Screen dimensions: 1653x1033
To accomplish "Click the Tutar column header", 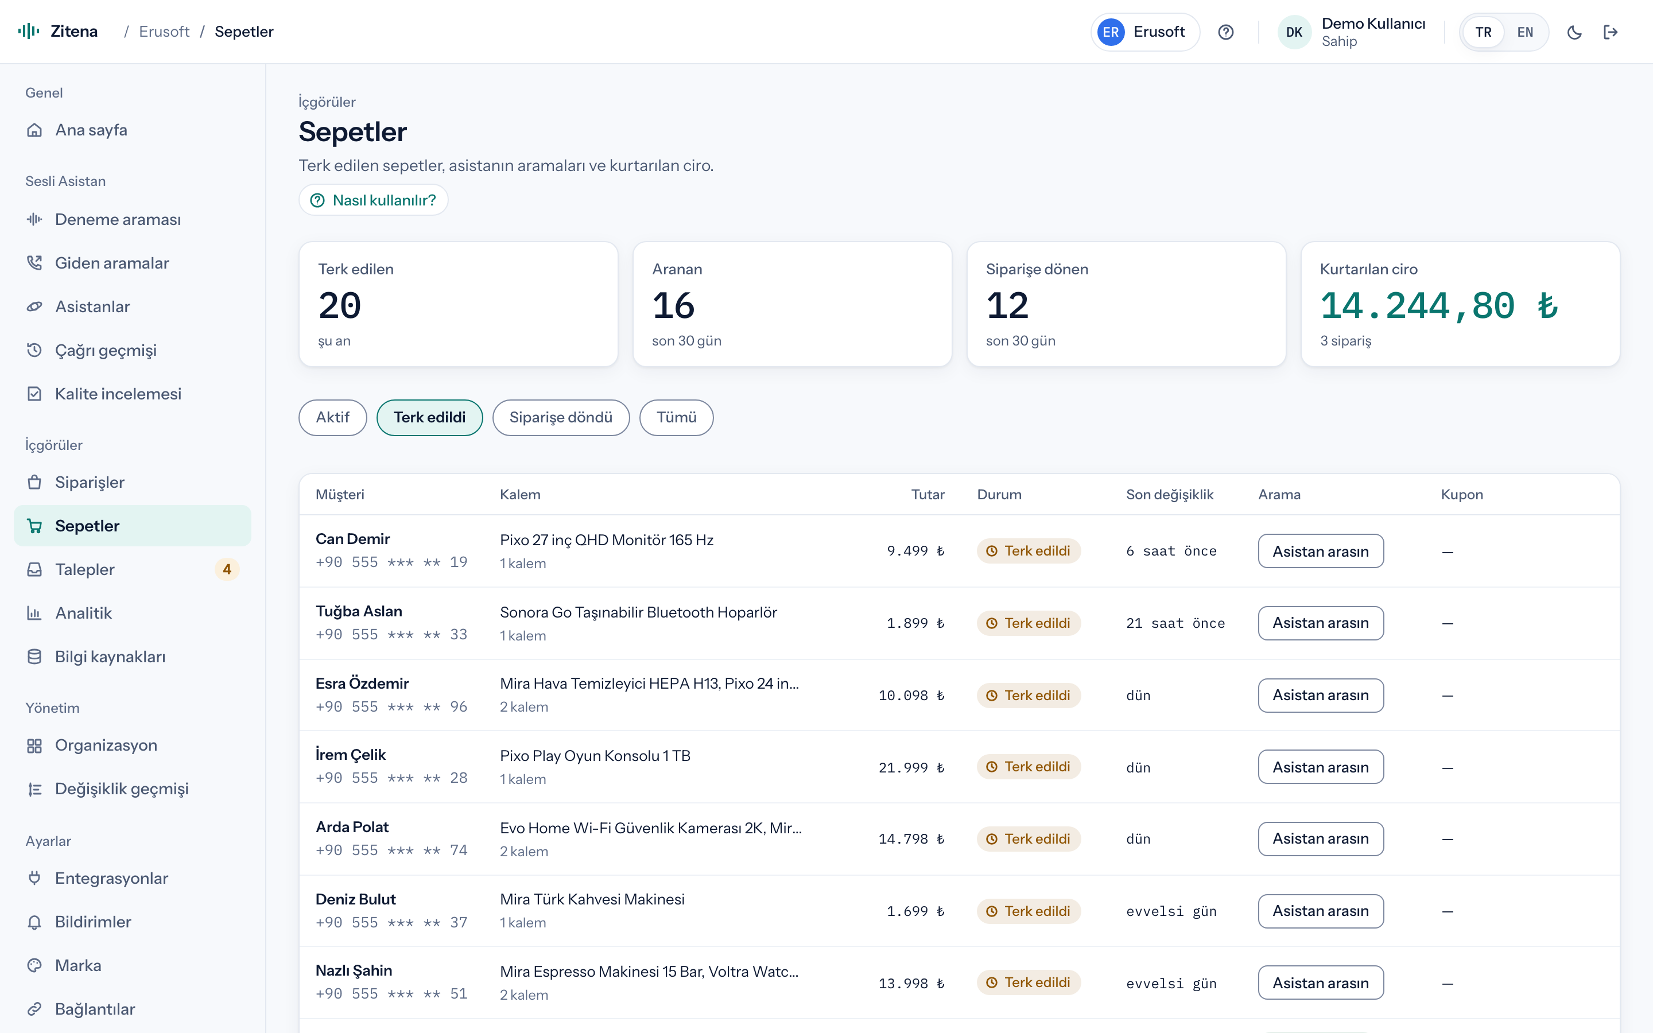I will click(x=928, y=495).
